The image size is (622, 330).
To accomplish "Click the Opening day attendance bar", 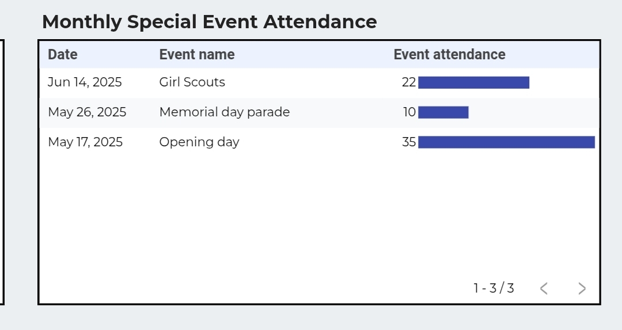I will (506, 142).
